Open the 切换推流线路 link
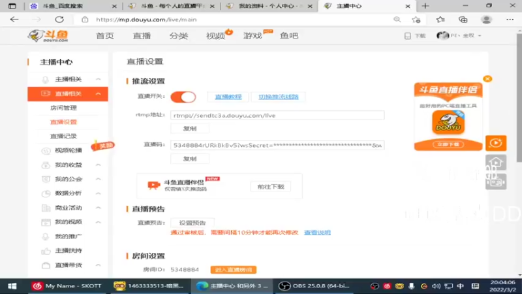 (x=279, y=97)
